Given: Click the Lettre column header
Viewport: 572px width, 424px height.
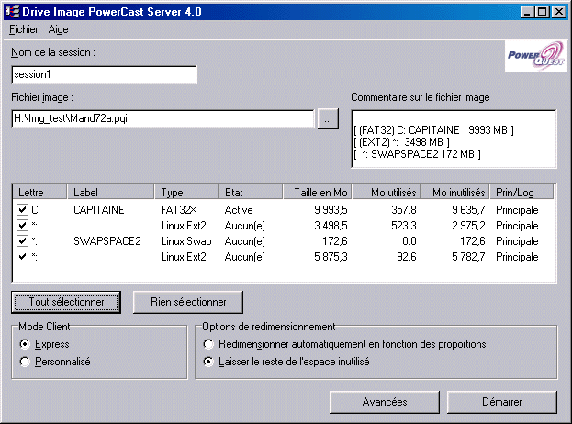Looking at the screenshot, I should 40,192.
